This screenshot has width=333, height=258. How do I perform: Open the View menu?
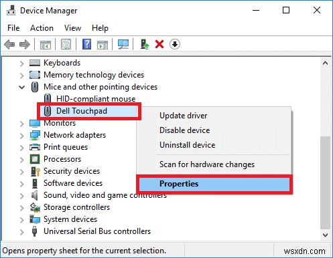click(x=72, y=28)
